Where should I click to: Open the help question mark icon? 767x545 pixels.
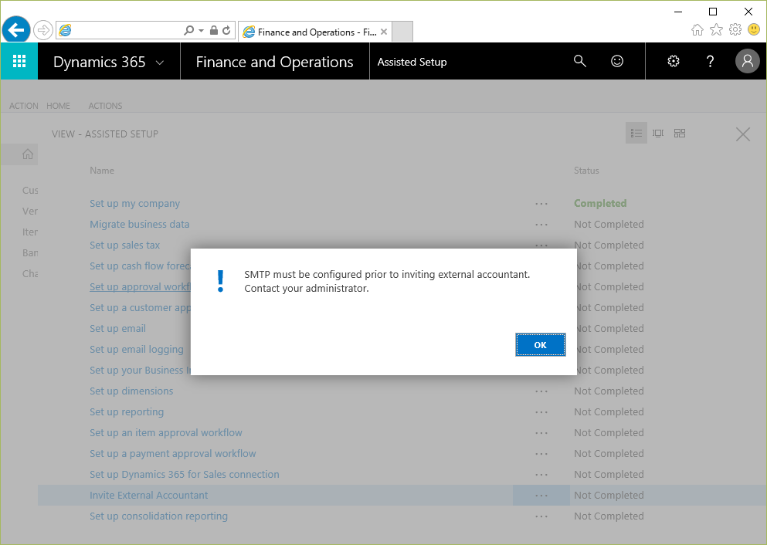(x=711, y=61)
